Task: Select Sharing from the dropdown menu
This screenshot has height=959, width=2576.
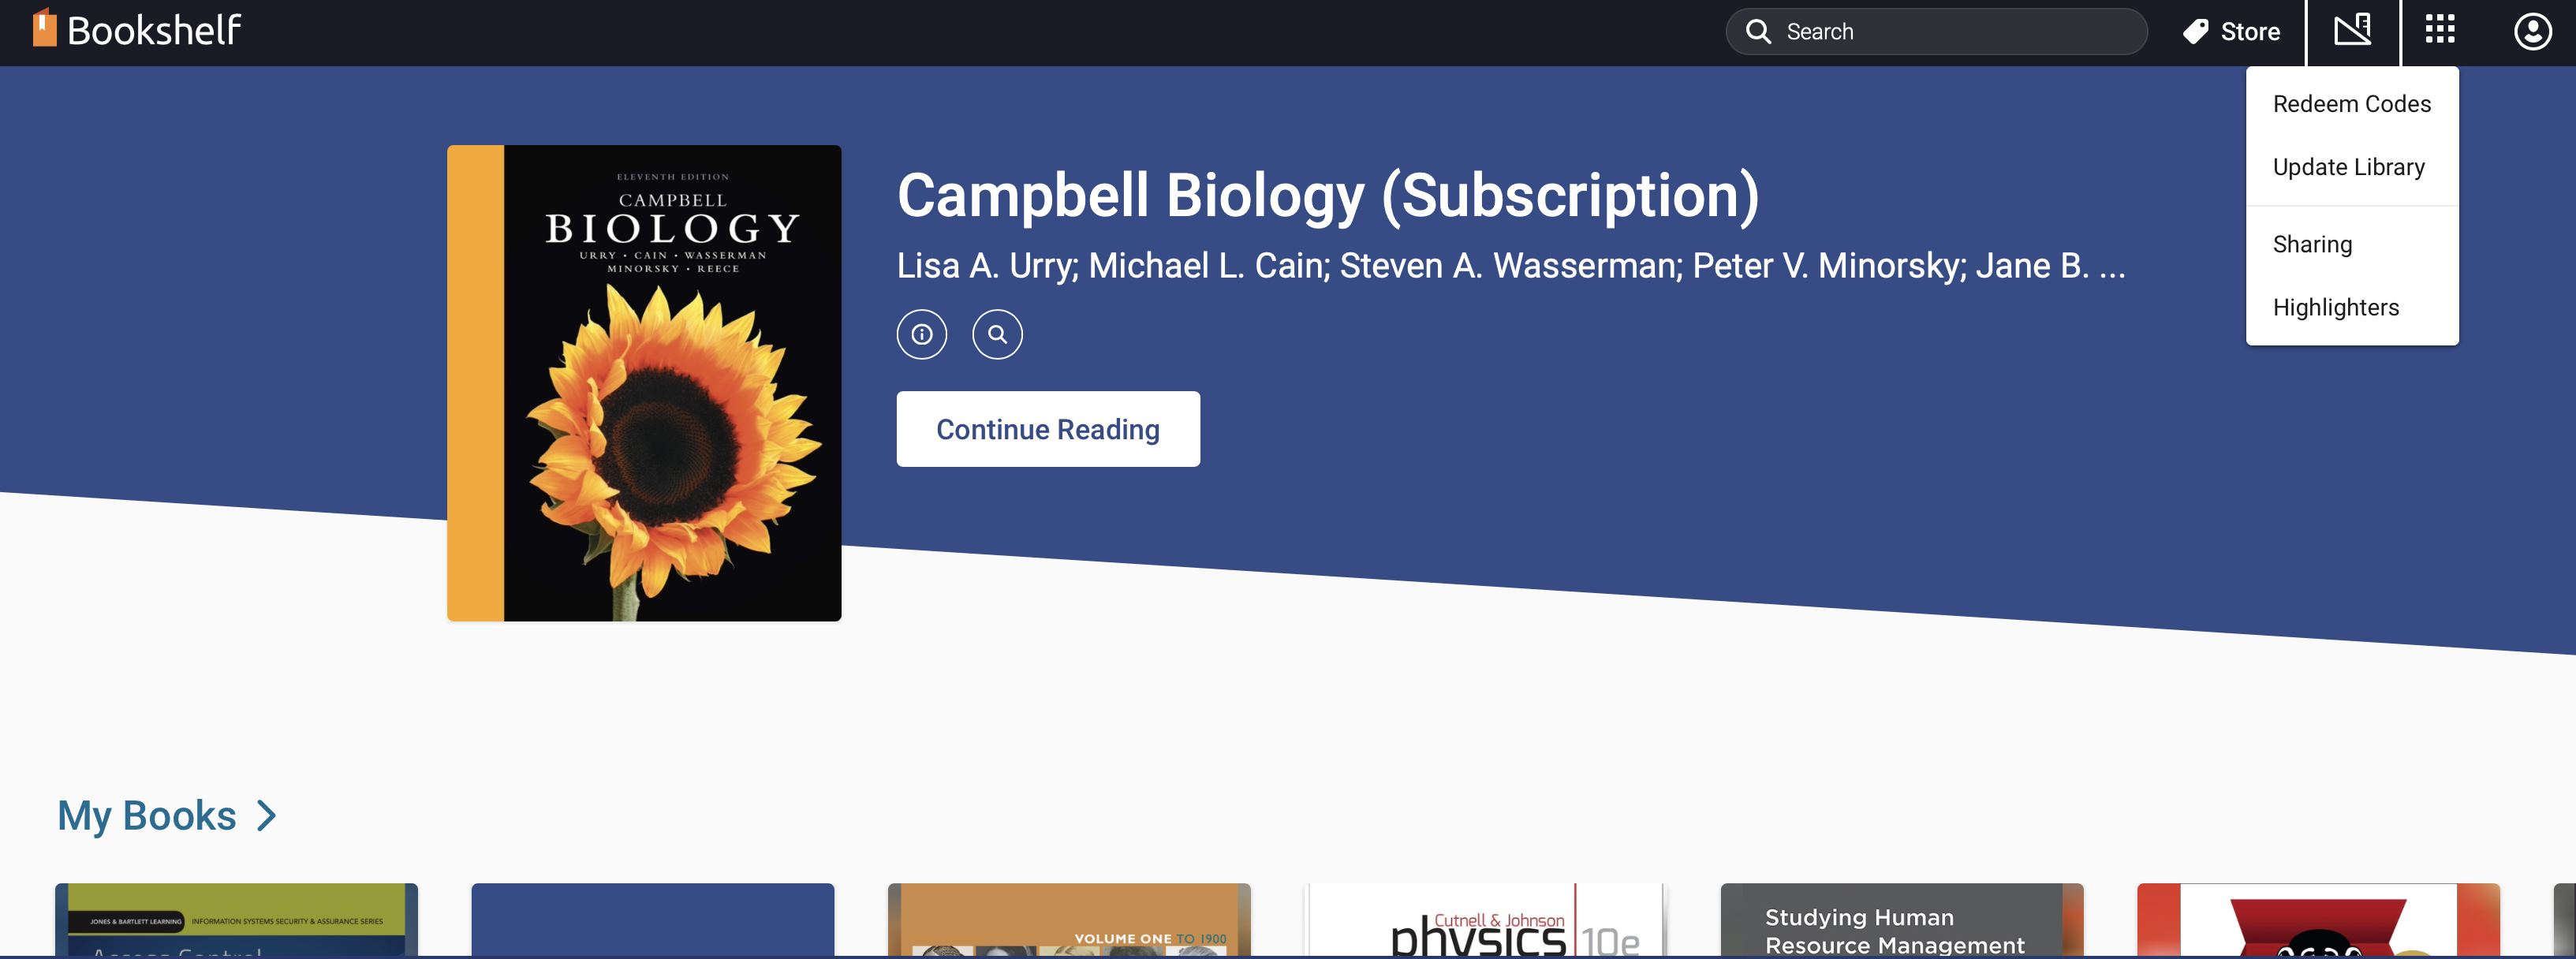Action: click(x=2312, y=245)
